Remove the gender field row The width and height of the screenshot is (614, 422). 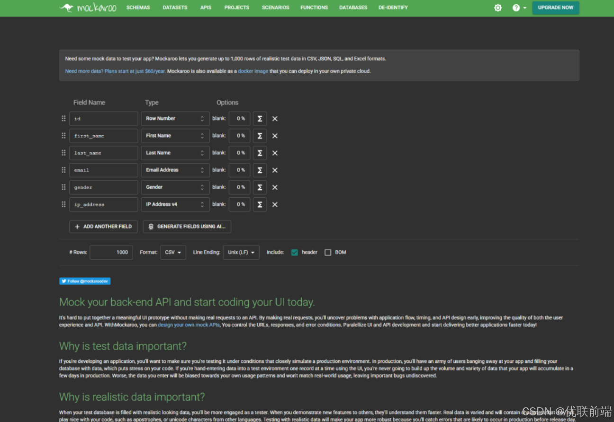[275, 187]
